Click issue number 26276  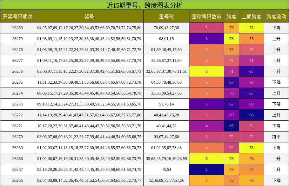(x=18, y=71)
